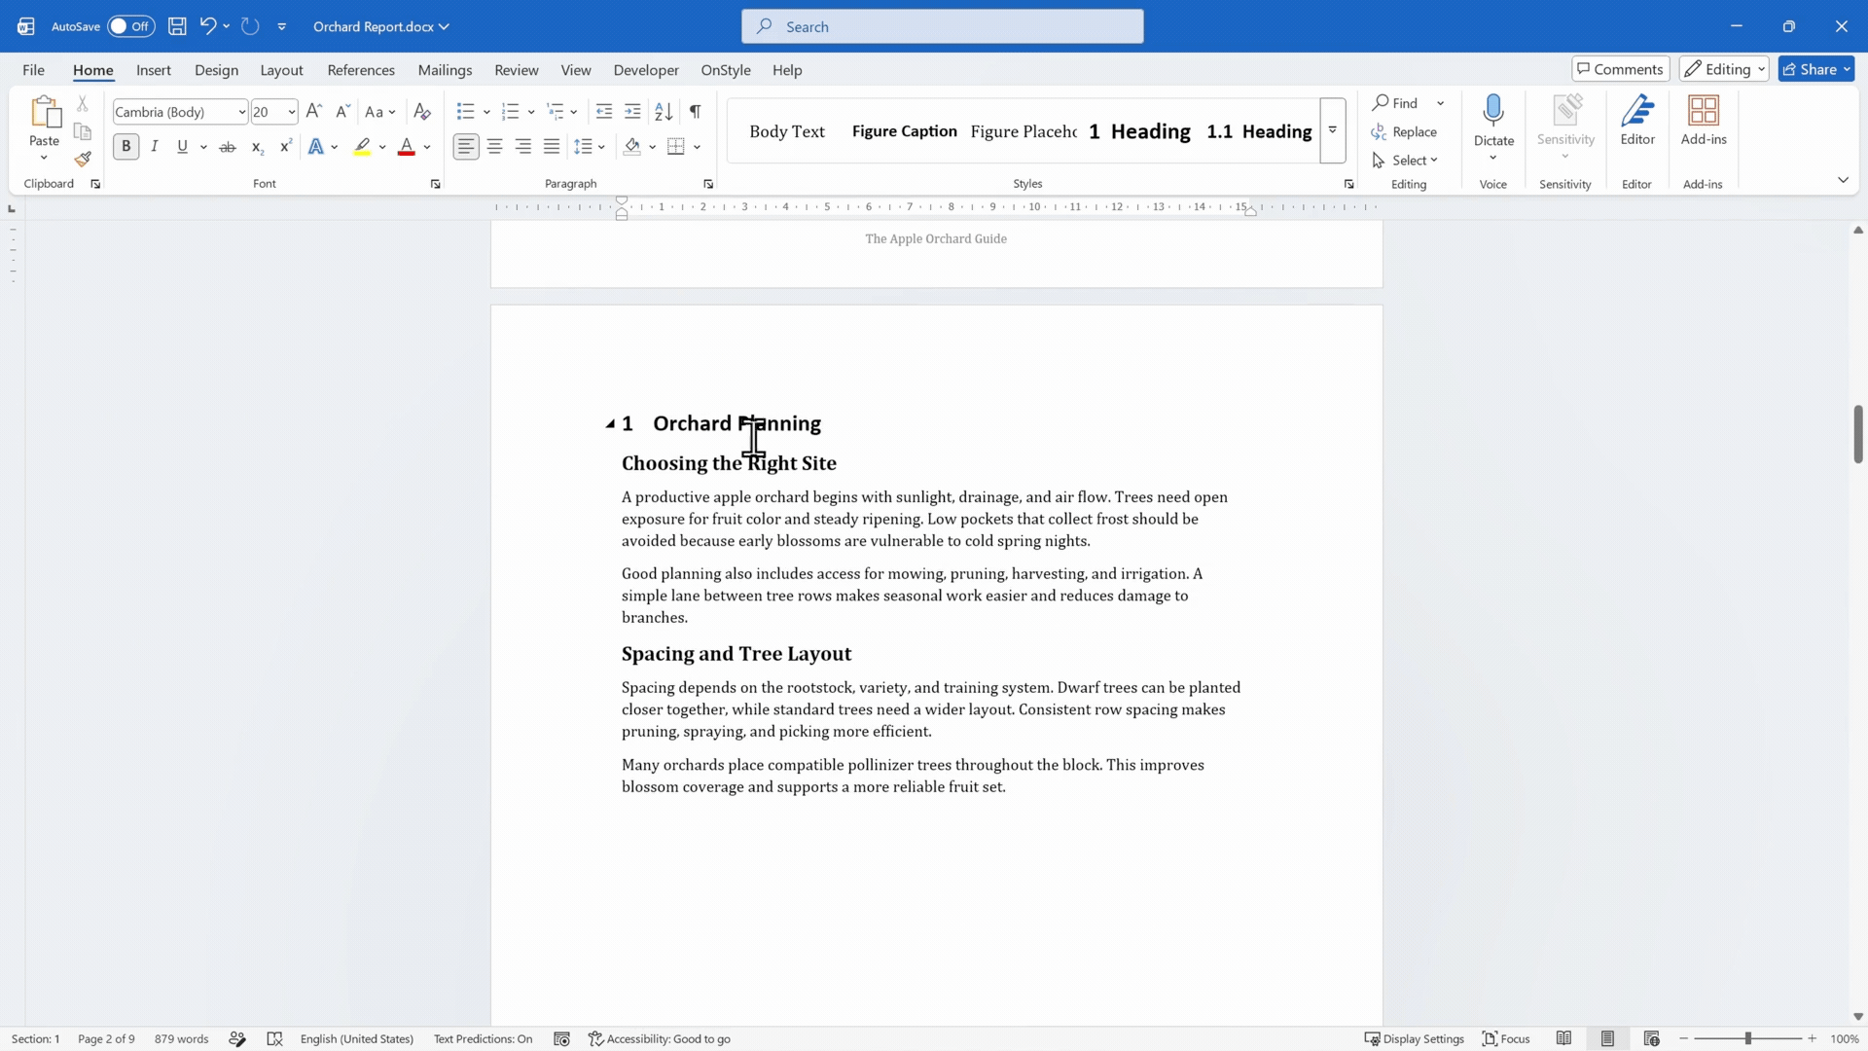The width and height of the screenshot is (1868, 1051).
Task: Toggle paragraph marks display
Action: tap(695, 112)
